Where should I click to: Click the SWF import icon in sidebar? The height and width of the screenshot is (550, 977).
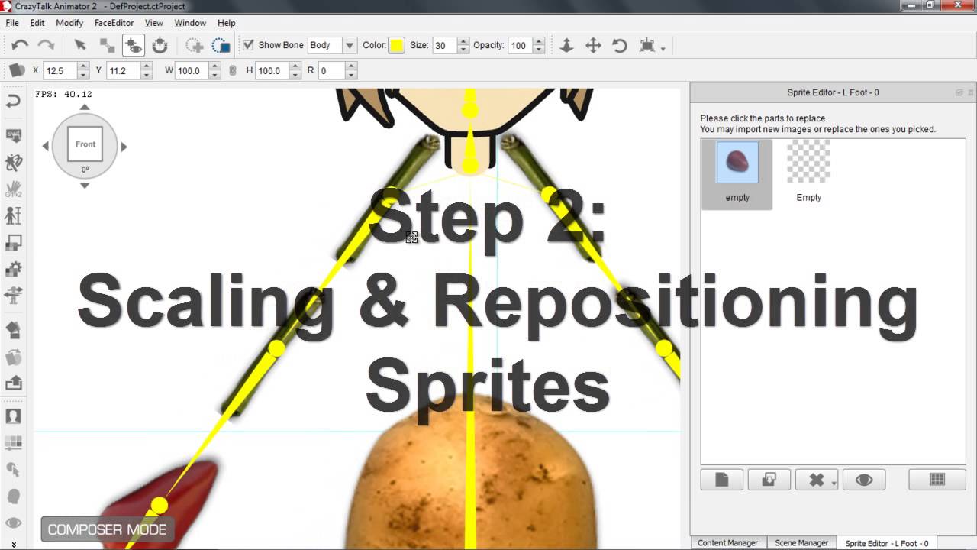tap(13, 135)
